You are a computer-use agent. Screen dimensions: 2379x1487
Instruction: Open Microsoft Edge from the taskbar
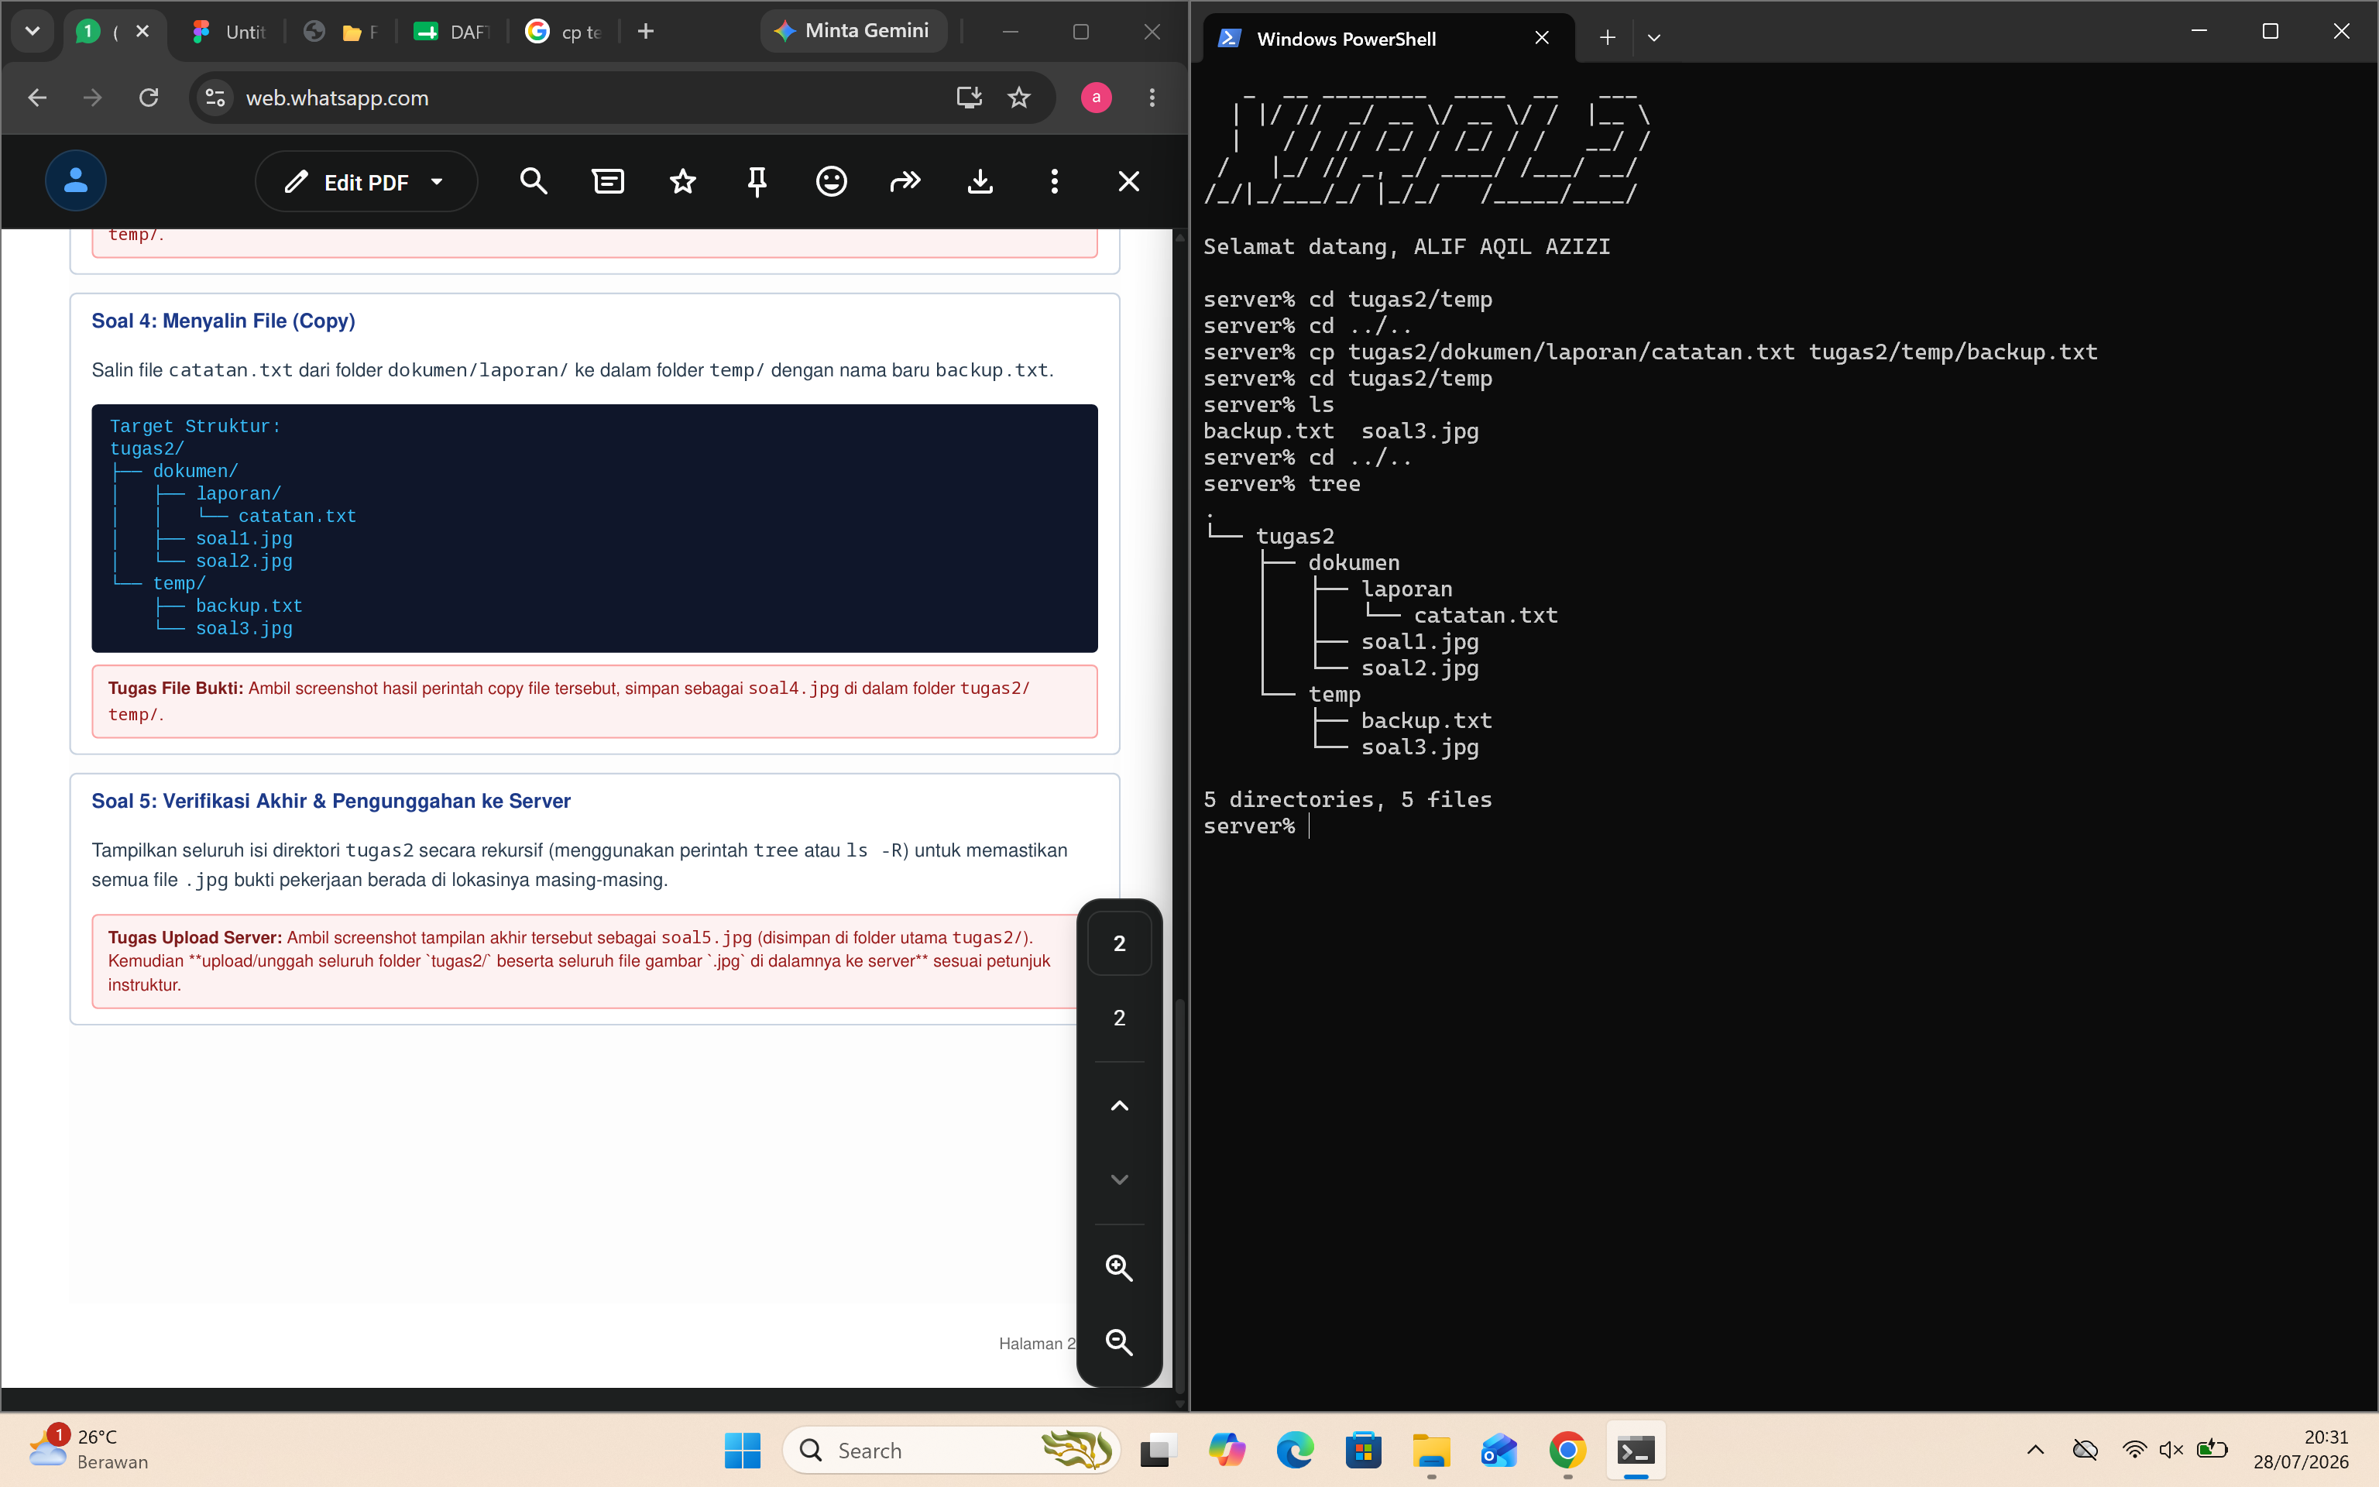coord(1295,1451)
